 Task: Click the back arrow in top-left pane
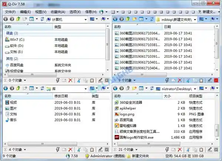coord(6,19)
